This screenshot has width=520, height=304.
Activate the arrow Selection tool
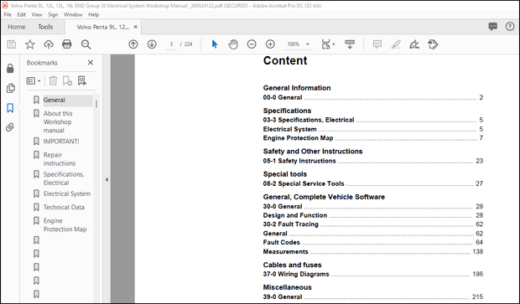coord(215,44)
